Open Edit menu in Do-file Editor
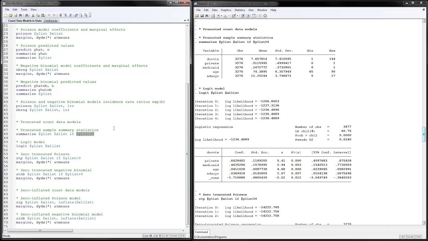The image size is (428, 241). (x=15, y=9)
